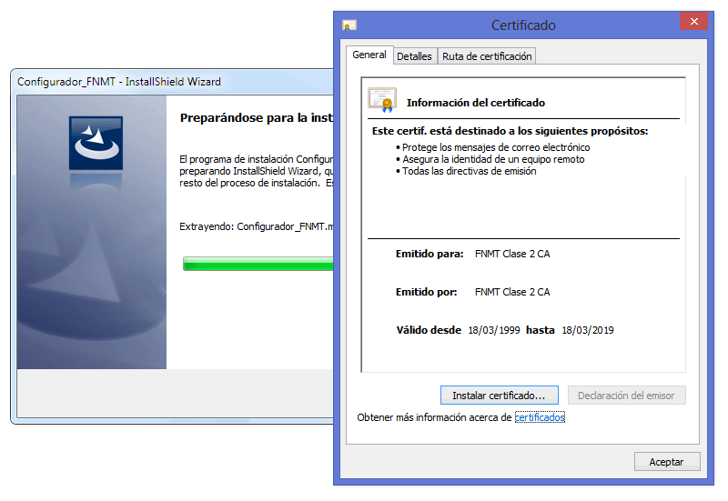Click the FNMT Clase 2 CA value next to Emitido por

coord(512,292)
